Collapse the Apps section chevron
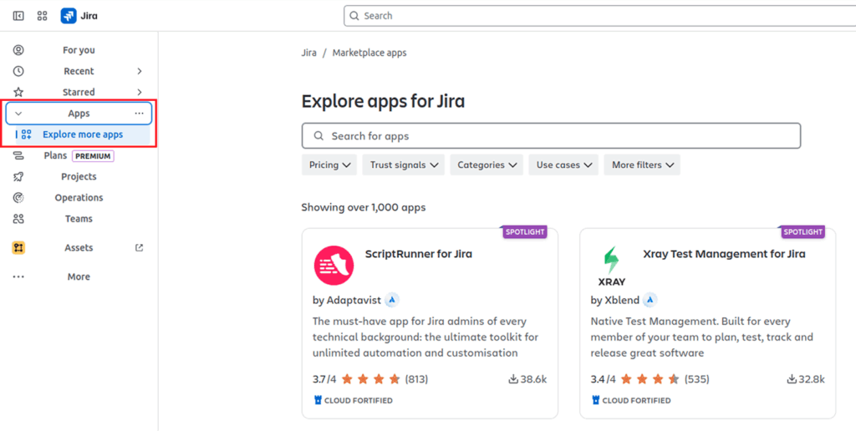This screenshot has width=856, height=431. tap(18, 114)
